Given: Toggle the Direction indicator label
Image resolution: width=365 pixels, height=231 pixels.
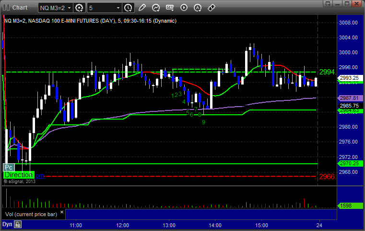Looking at the screenshot, I should [18, 175].
